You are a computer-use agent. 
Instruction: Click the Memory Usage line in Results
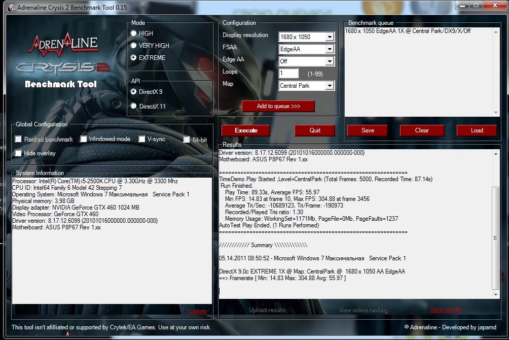(311, 219)
